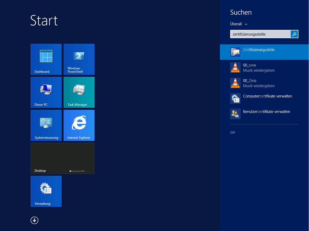Launch Internet Explorer tile
The width and height of the screenshot is (309, 231).
pos(79,125)
